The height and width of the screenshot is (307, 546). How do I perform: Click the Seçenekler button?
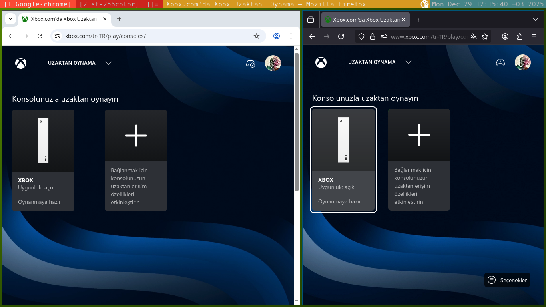[x=507, y=280]
